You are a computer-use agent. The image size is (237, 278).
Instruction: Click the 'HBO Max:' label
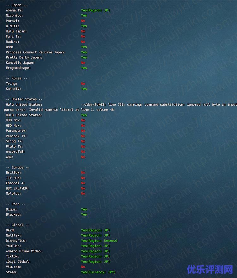click(x=13, y=125)
